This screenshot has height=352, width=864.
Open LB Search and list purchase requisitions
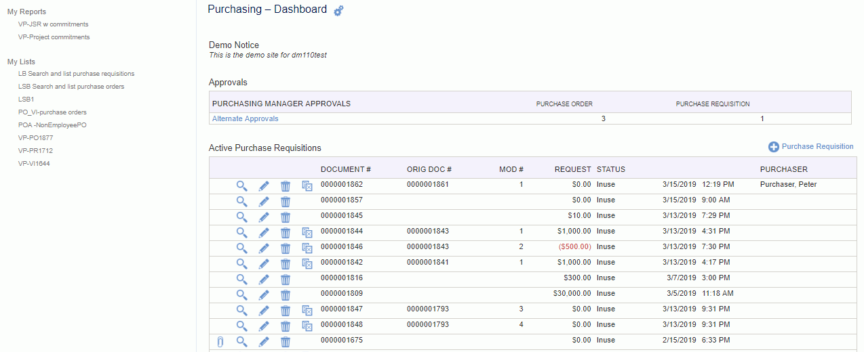tap(77, 74)
